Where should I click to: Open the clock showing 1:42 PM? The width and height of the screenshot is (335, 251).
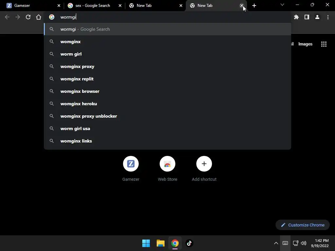[x=320, y=243]
